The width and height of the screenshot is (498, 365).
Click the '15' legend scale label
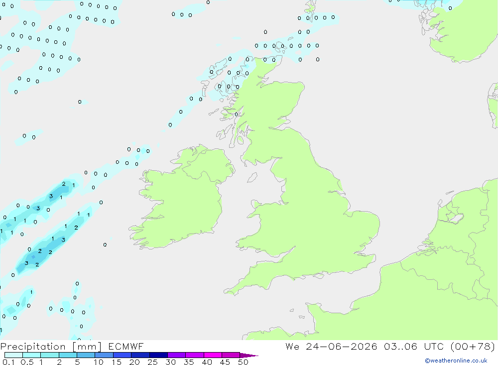[117, 362]
